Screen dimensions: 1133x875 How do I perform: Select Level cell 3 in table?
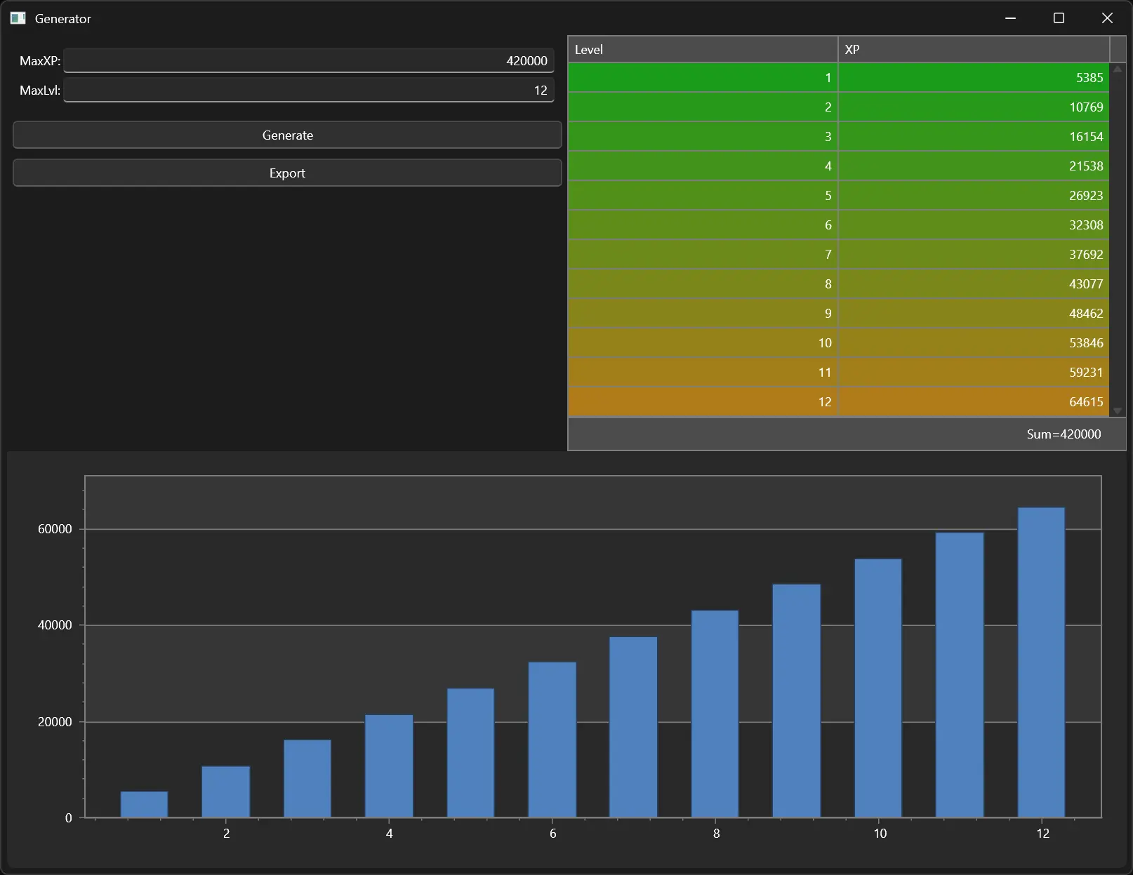[x=703, y=137]
